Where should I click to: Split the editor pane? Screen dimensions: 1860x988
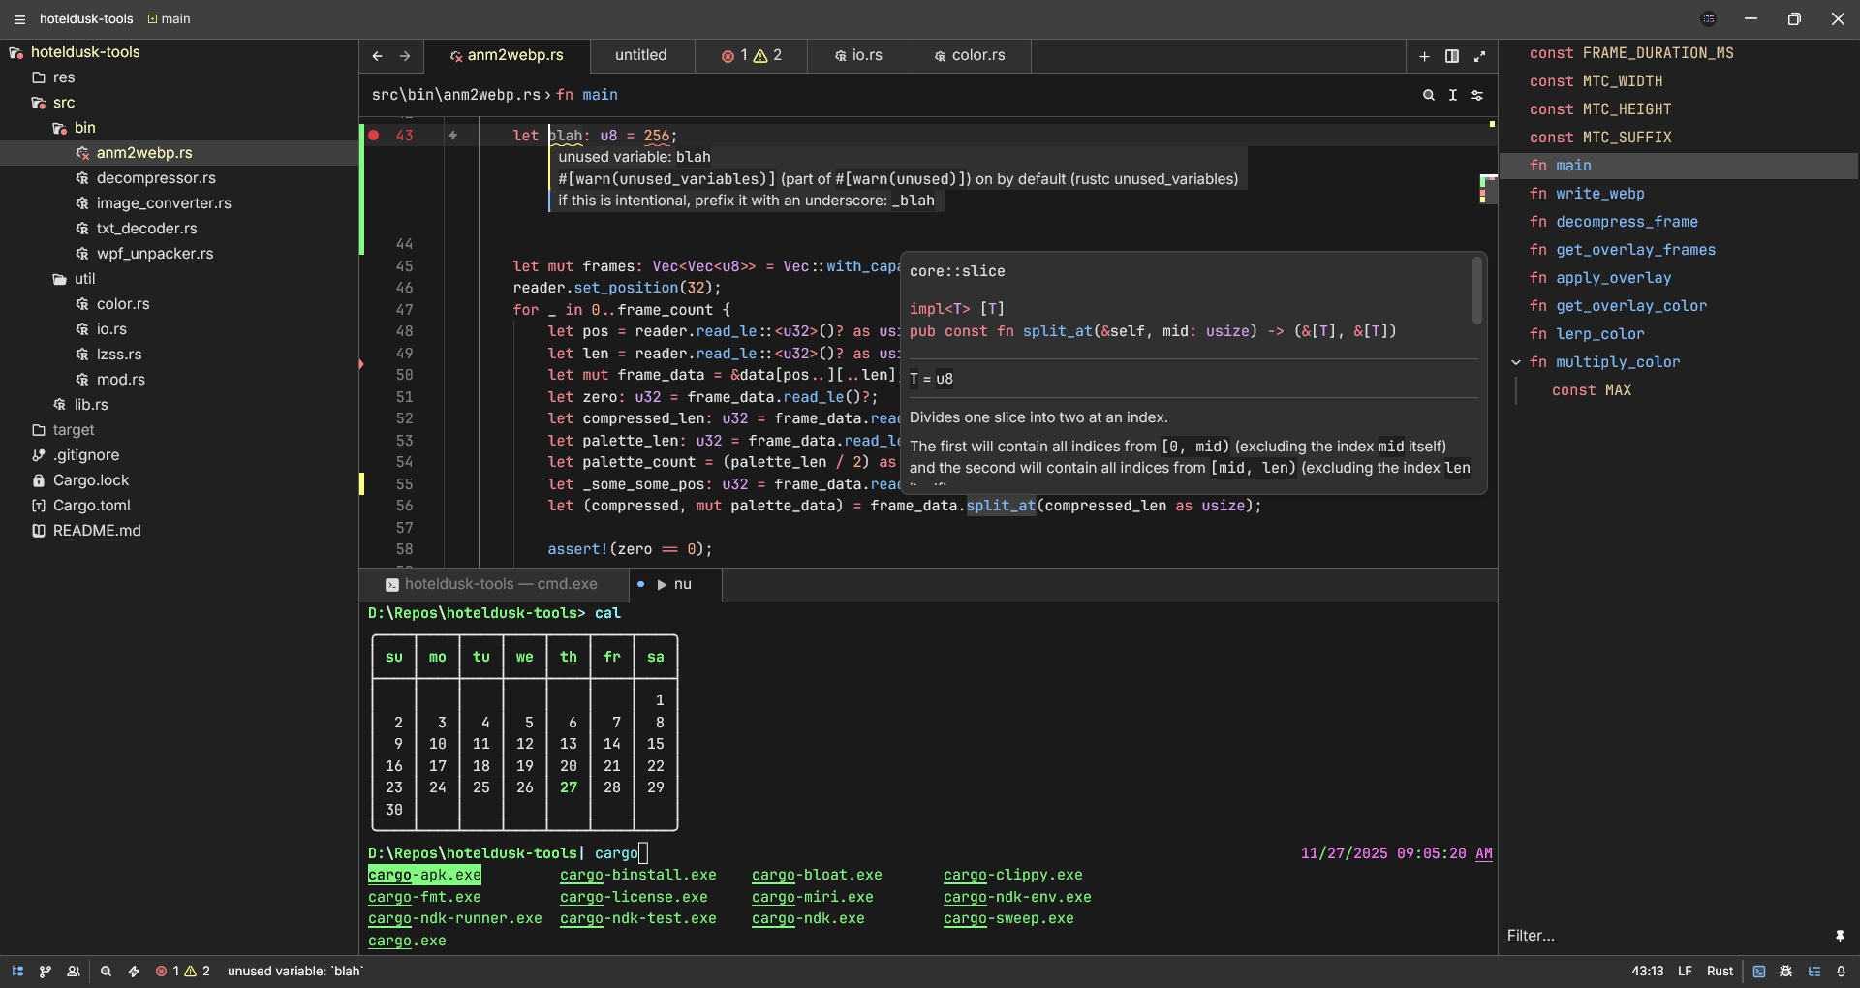click(x=1452, y=56)
